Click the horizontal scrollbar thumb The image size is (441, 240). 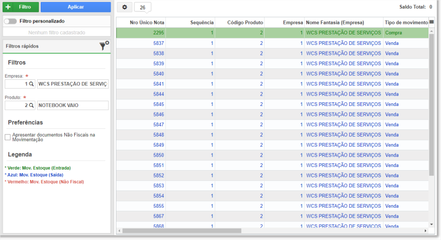(x=182, y=231)
